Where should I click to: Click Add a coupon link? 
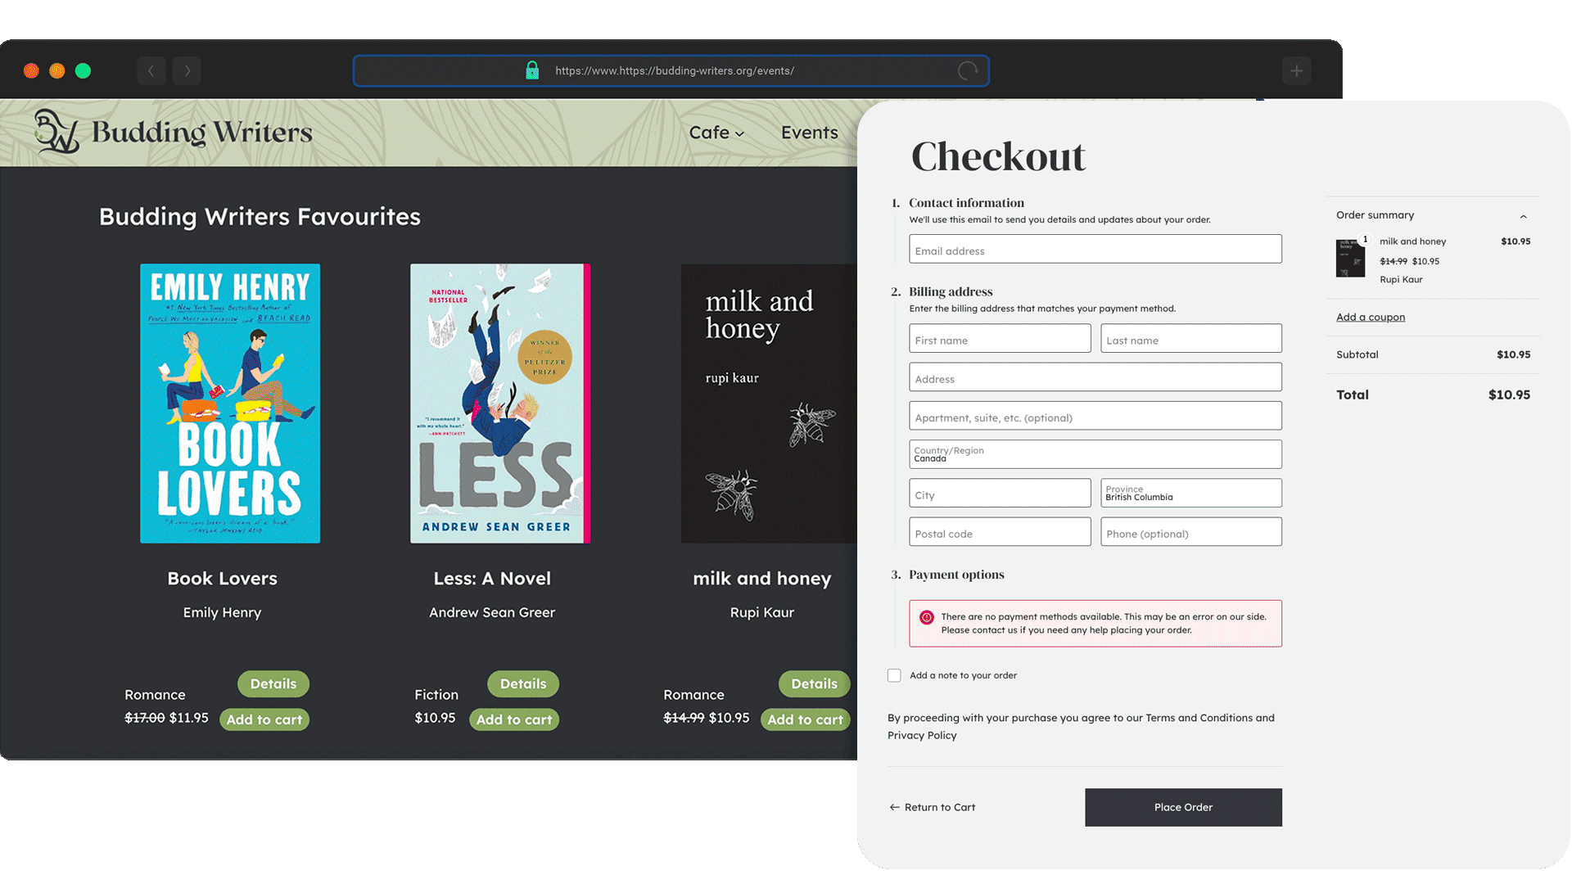[1371, 318]
